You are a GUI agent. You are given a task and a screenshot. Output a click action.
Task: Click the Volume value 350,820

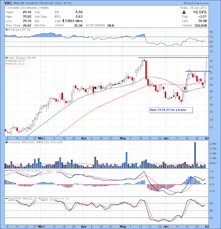[200, 25]
